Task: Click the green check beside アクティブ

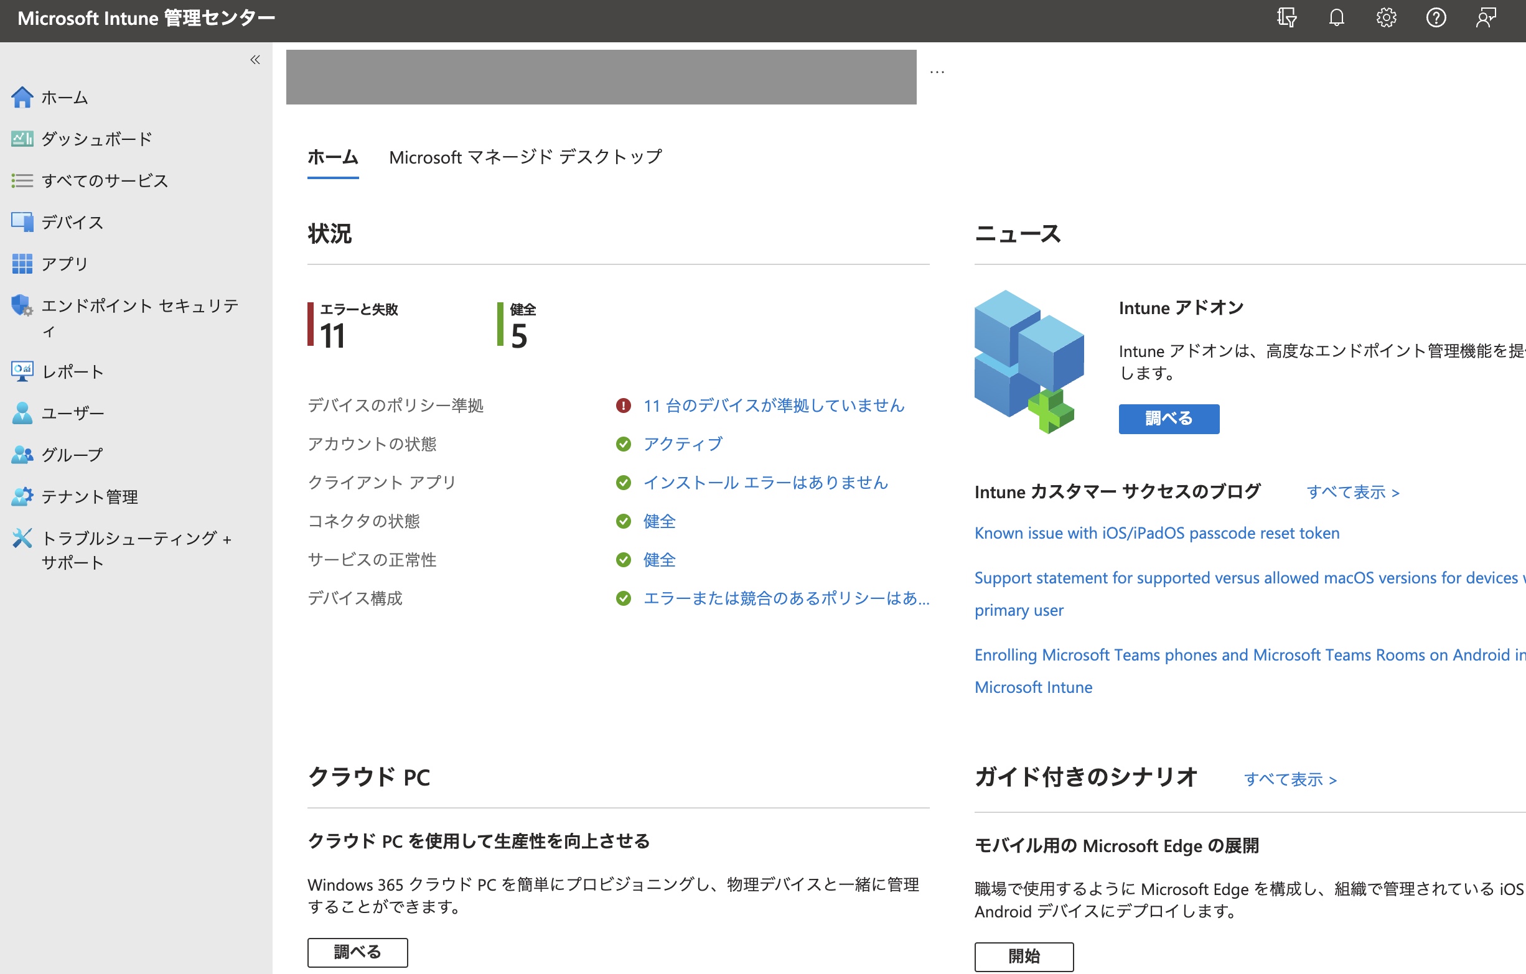Action: pos(623,444)
